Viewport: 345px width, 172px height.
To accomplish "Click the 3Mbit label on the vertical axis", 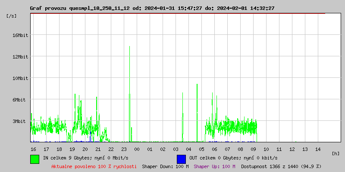I will [x=19, y=121].
